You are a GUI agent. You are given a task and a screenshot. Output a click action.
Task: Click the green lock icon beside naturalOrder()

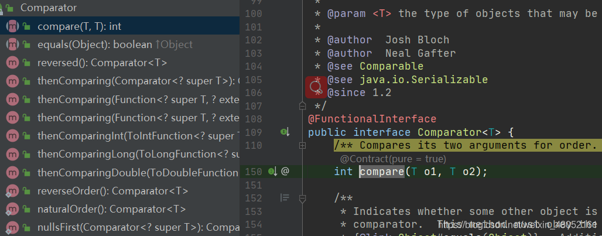[26, 210]
